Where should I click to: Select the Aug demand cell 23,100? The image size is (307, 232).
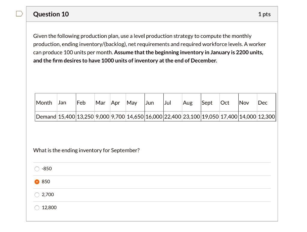click(x=191, y=117)
